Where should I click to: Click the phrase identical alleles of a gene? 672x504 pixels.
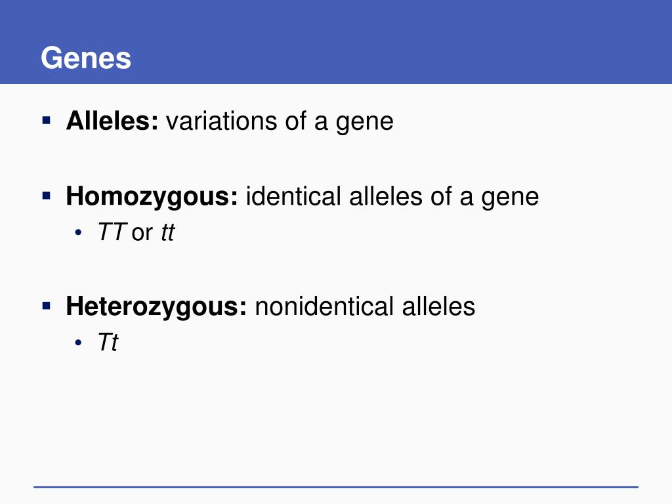click(392, 197)
